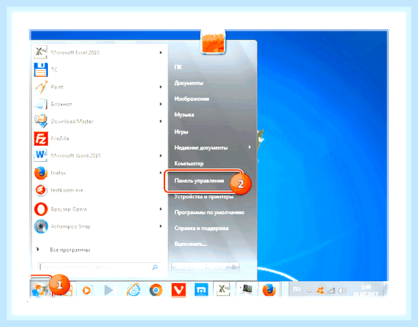Open the blue play-skip media player icon
The width and height of the screenshot is (418, 327).
pos(110,290)
